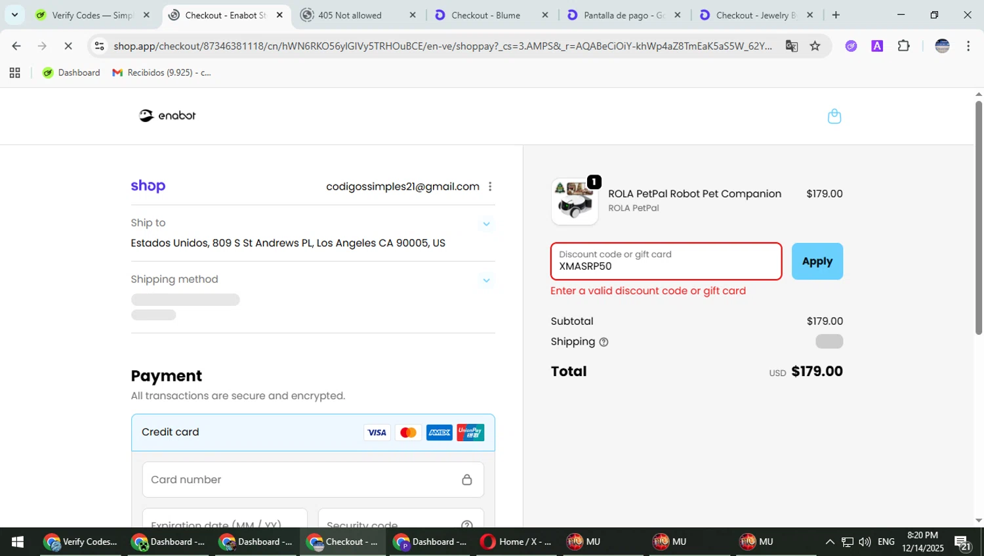Click the ROLA PetPal product thumbnail
Screen dimensions: 984x556
[x=574, y=202]
